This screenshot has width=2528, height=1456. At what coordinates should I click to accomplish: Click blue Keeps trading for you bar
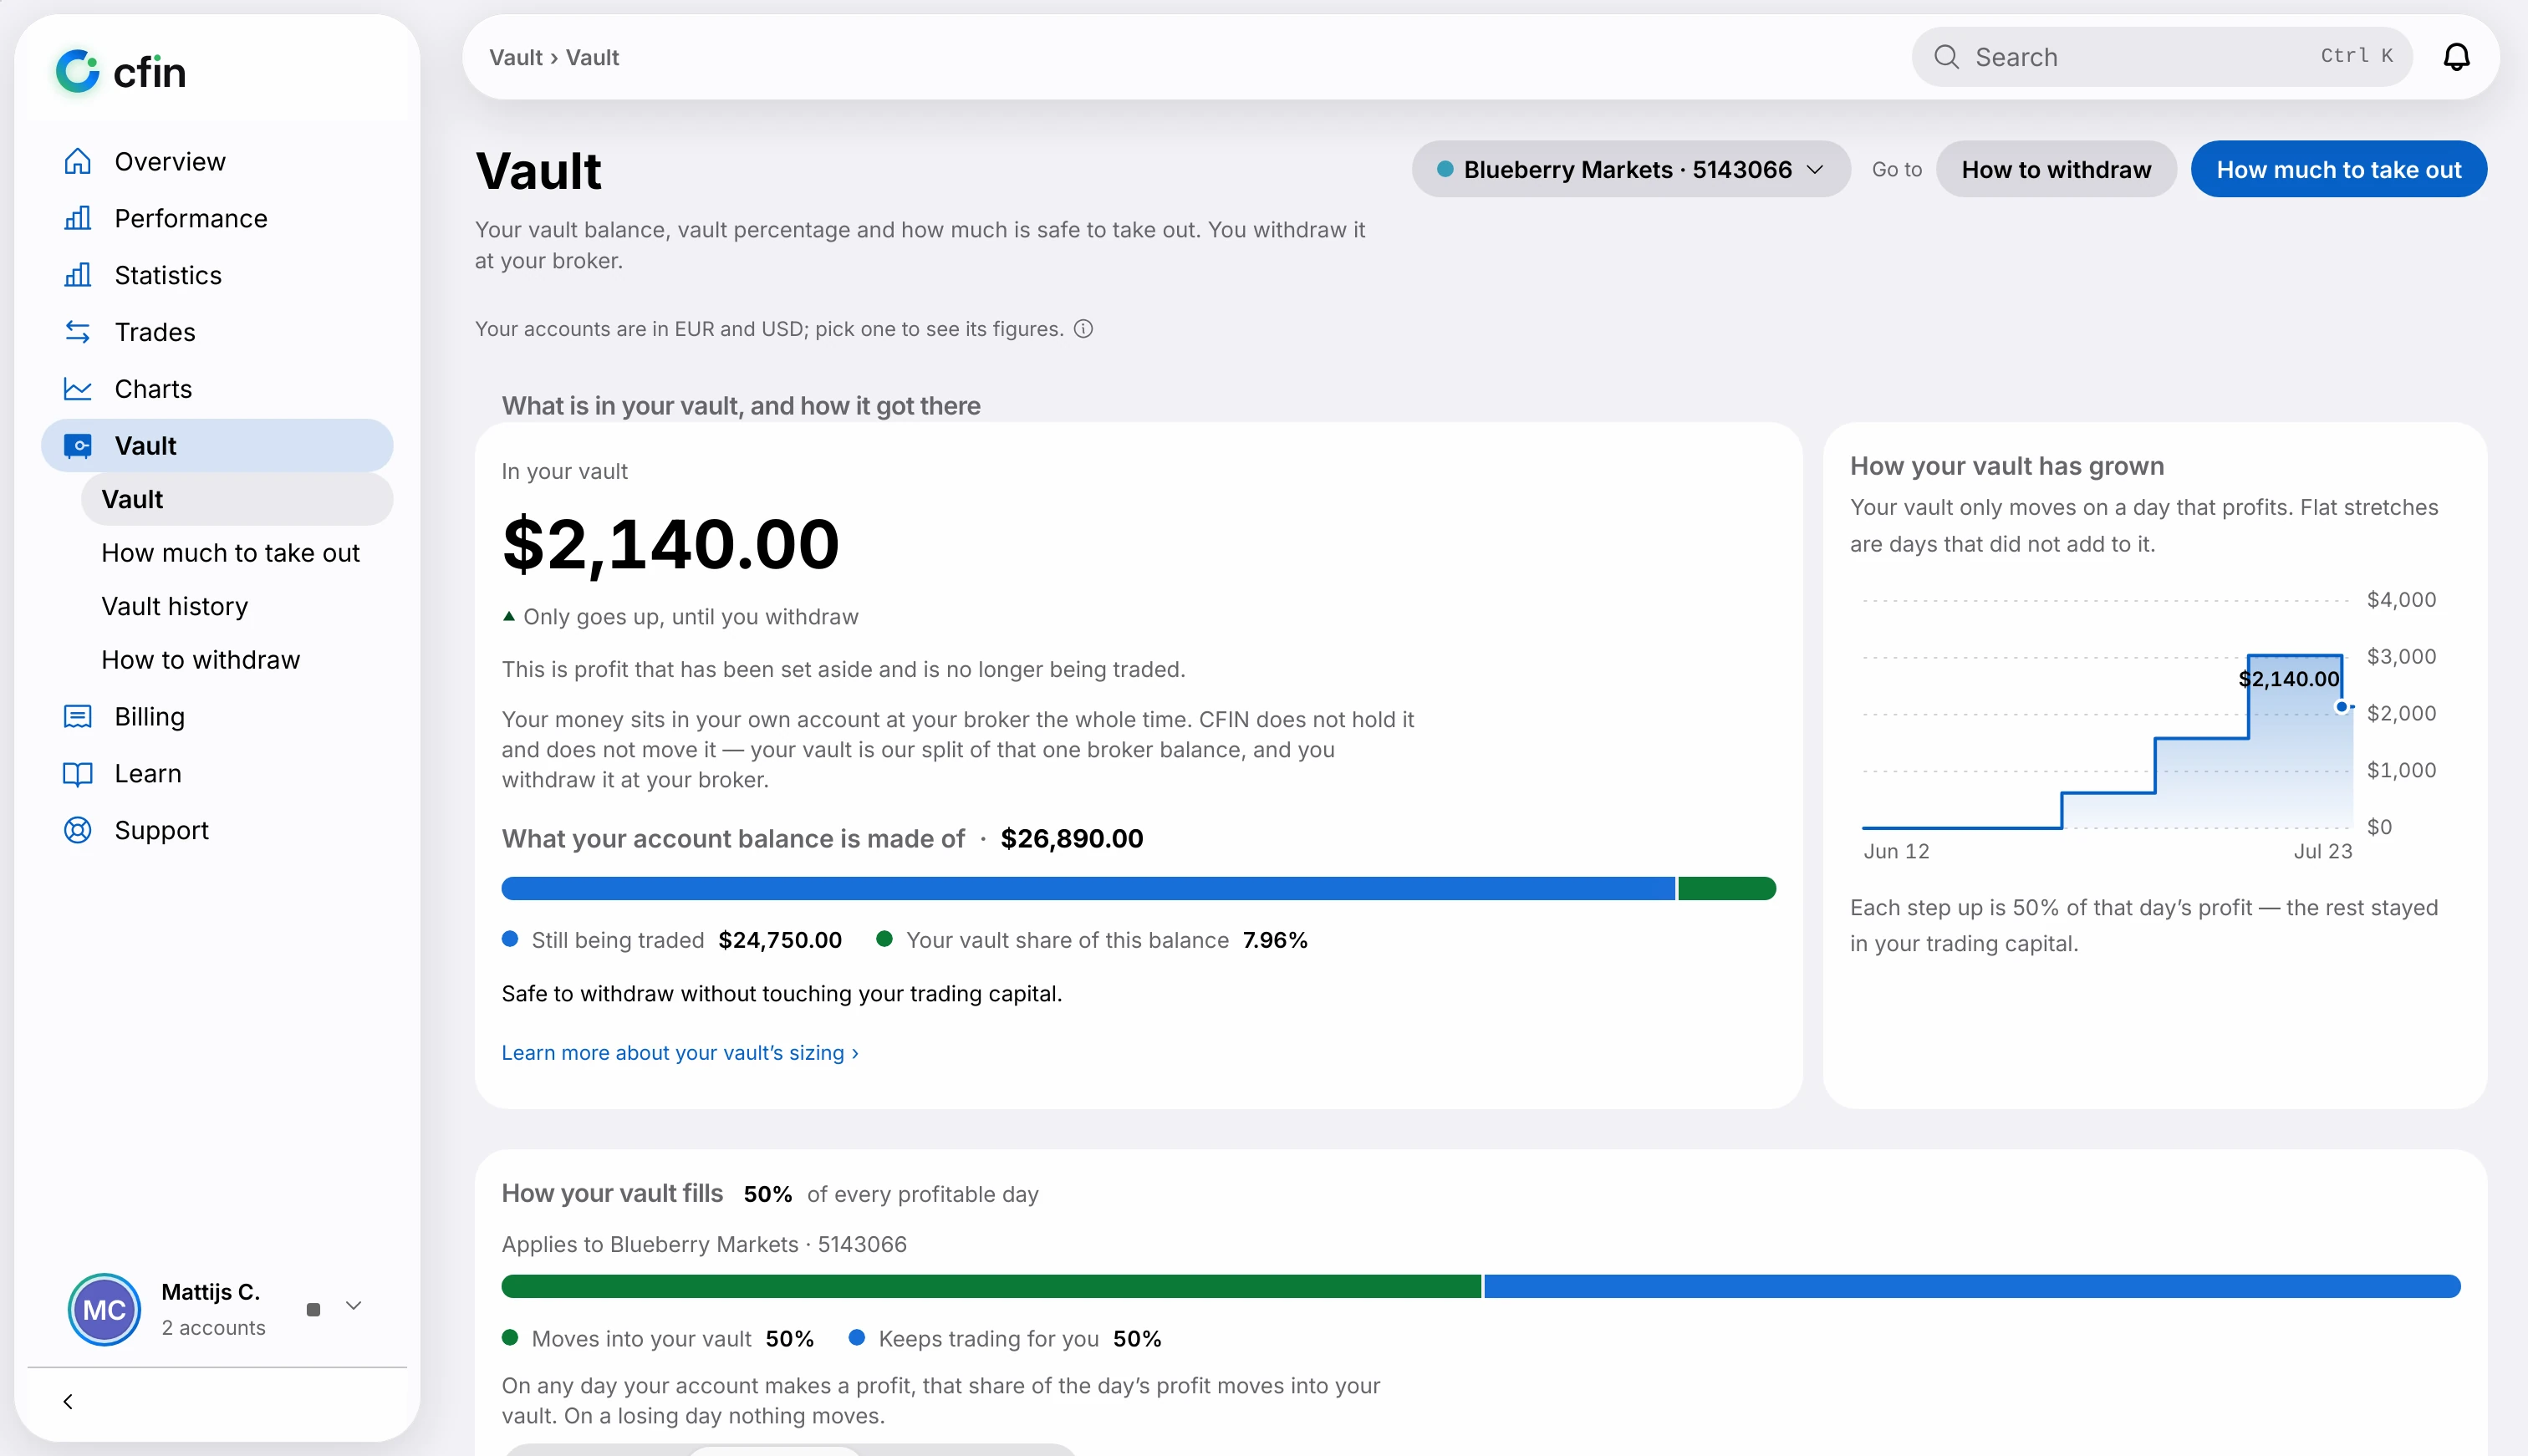[1972, 1286]
